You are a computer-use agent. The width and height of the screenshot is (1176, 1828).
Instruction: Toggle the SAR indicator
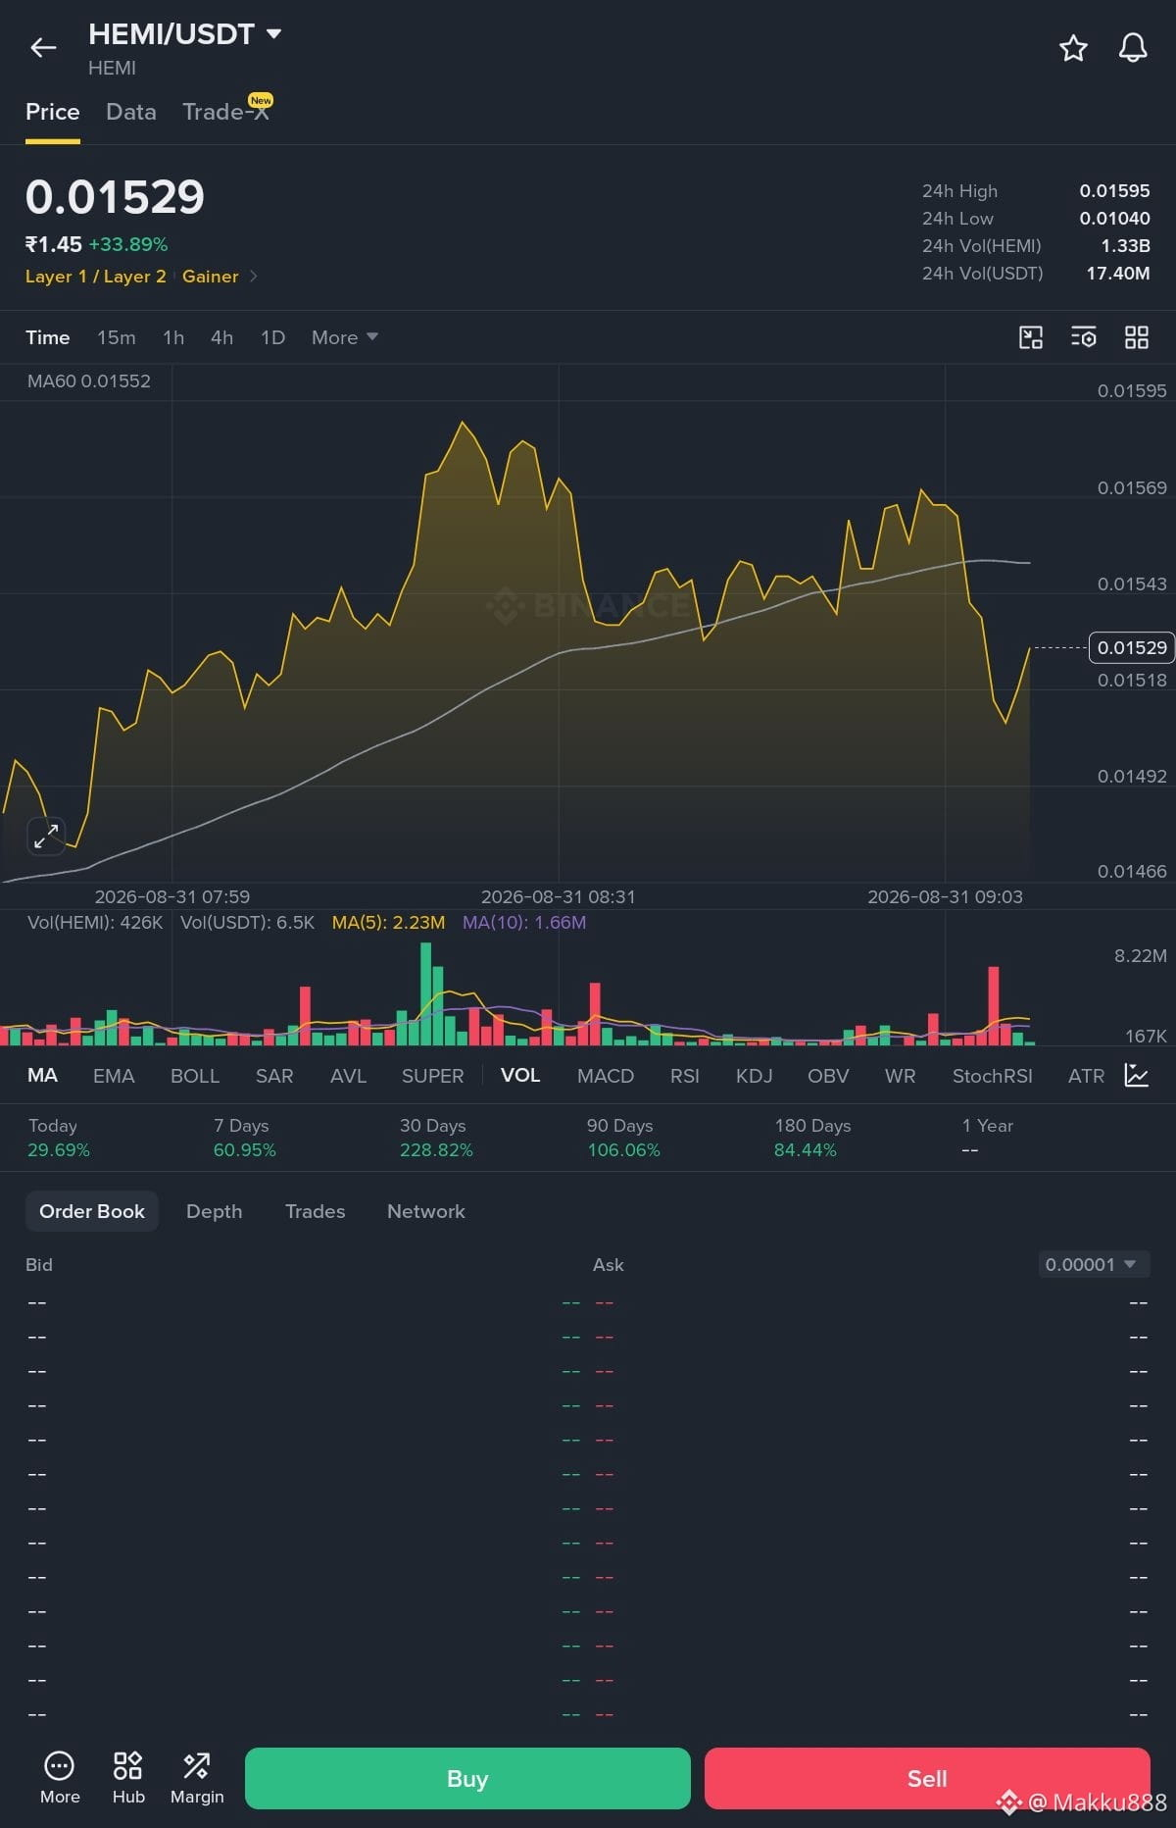coord(274,1076)
